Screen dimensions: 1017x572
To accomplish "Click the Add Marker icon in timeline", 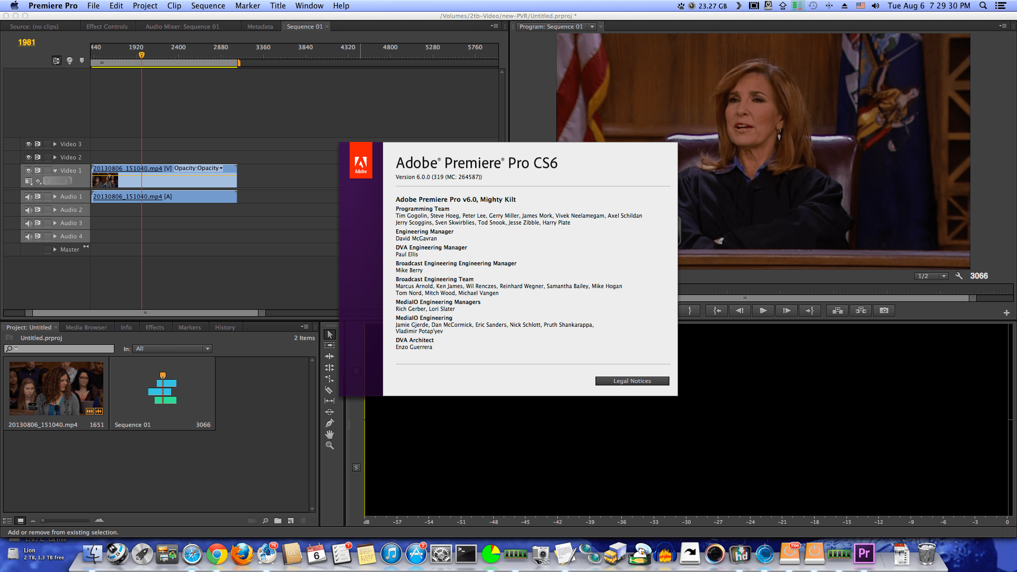I will [x=82, y=61].
